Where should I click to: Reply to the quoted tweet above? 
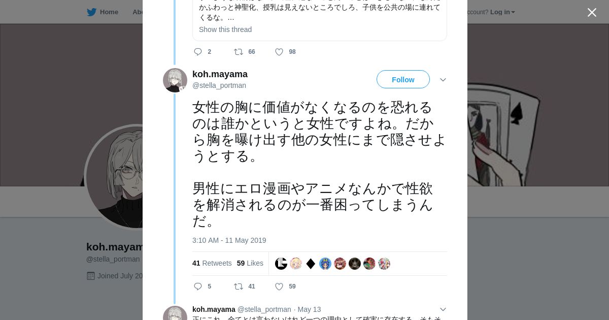coord(198,52)
